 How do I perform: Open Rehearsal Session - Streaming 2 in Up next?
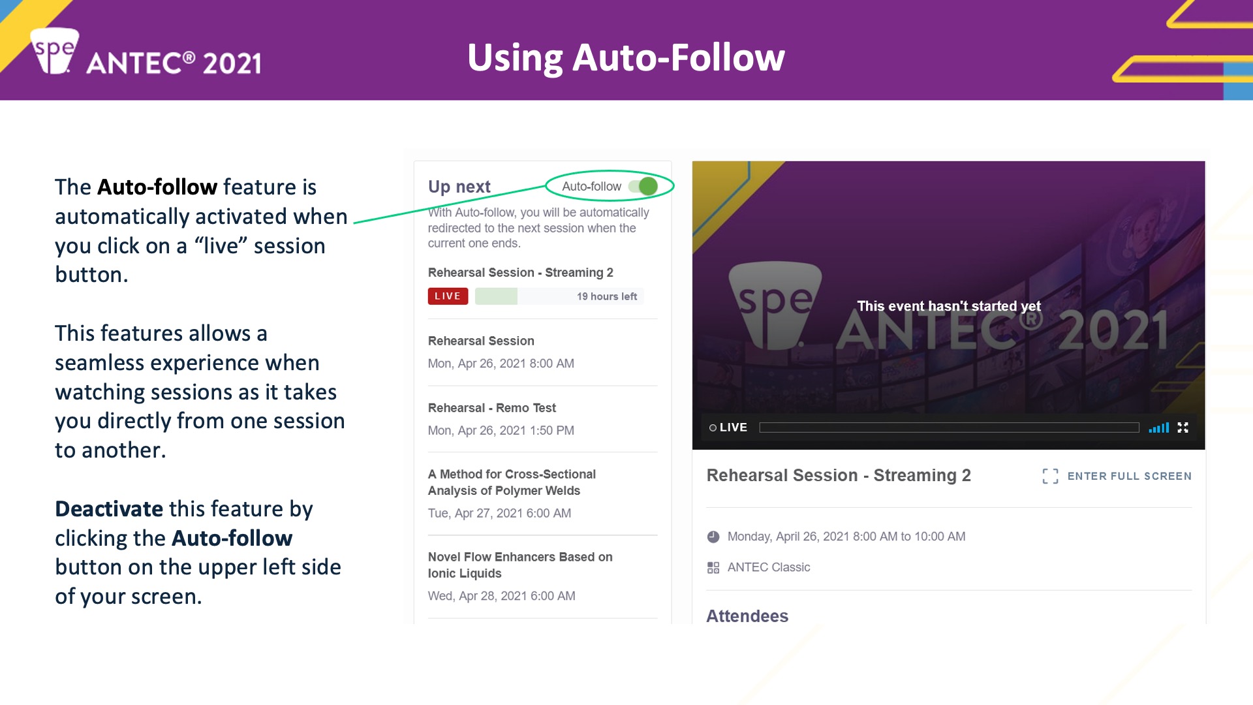tap(520, 272)
